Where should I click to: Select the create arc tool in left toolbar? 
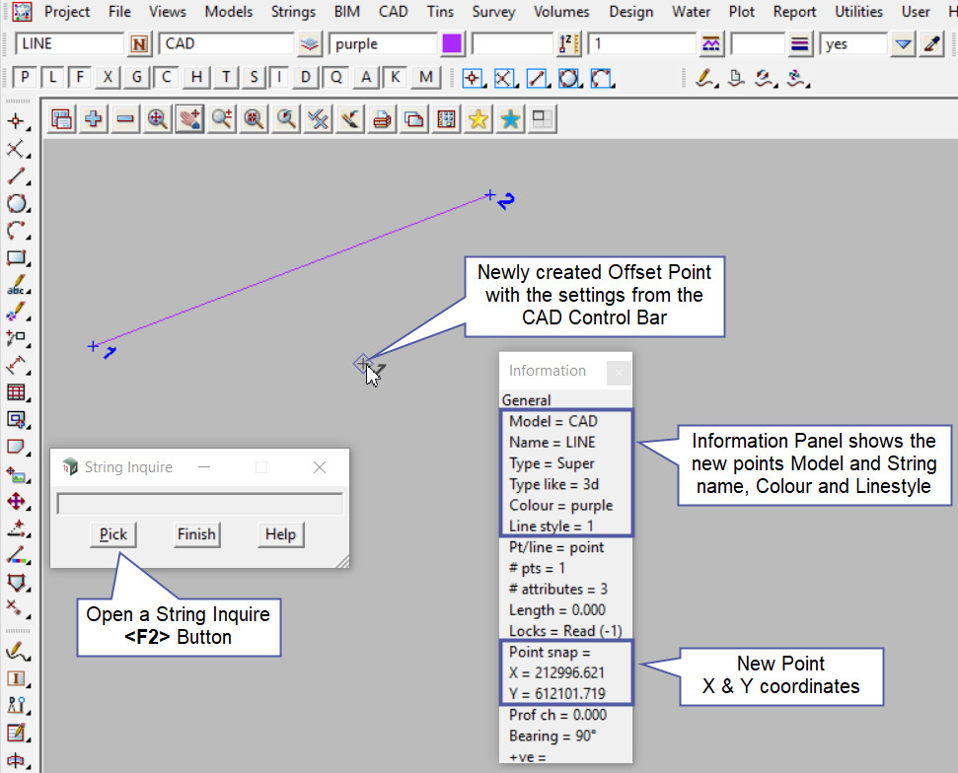point(16,232)
